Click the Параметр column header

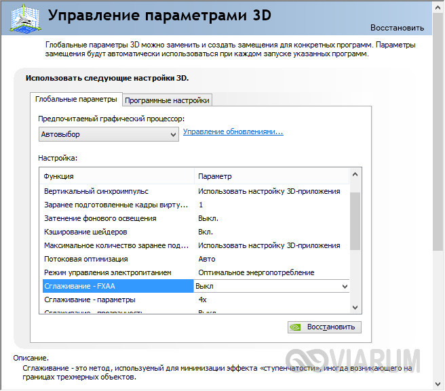click(271, 176)
